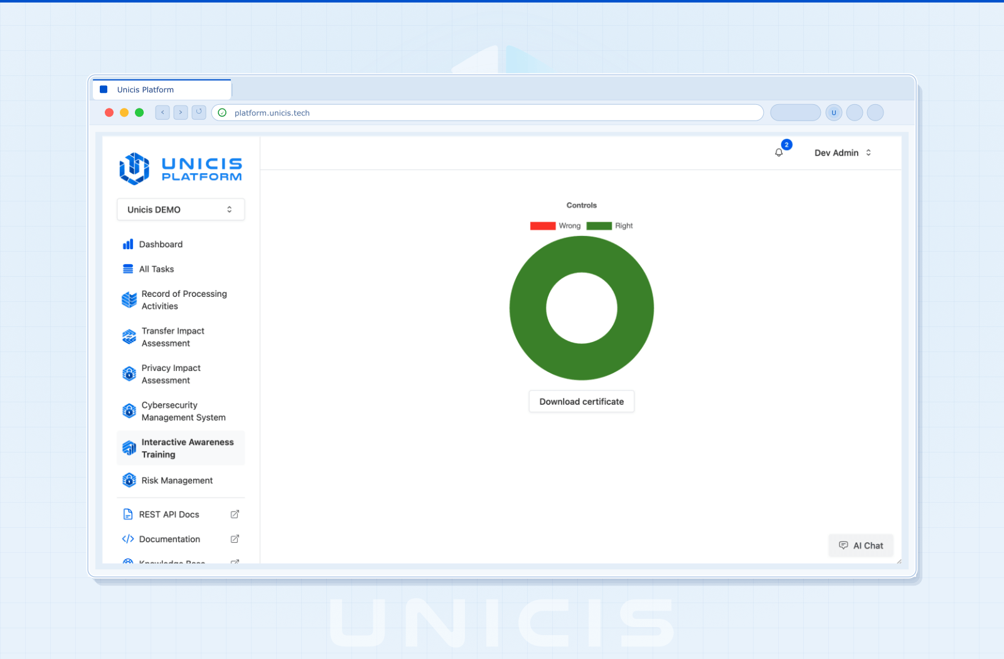Click the Download certificate button

[582, 402]
